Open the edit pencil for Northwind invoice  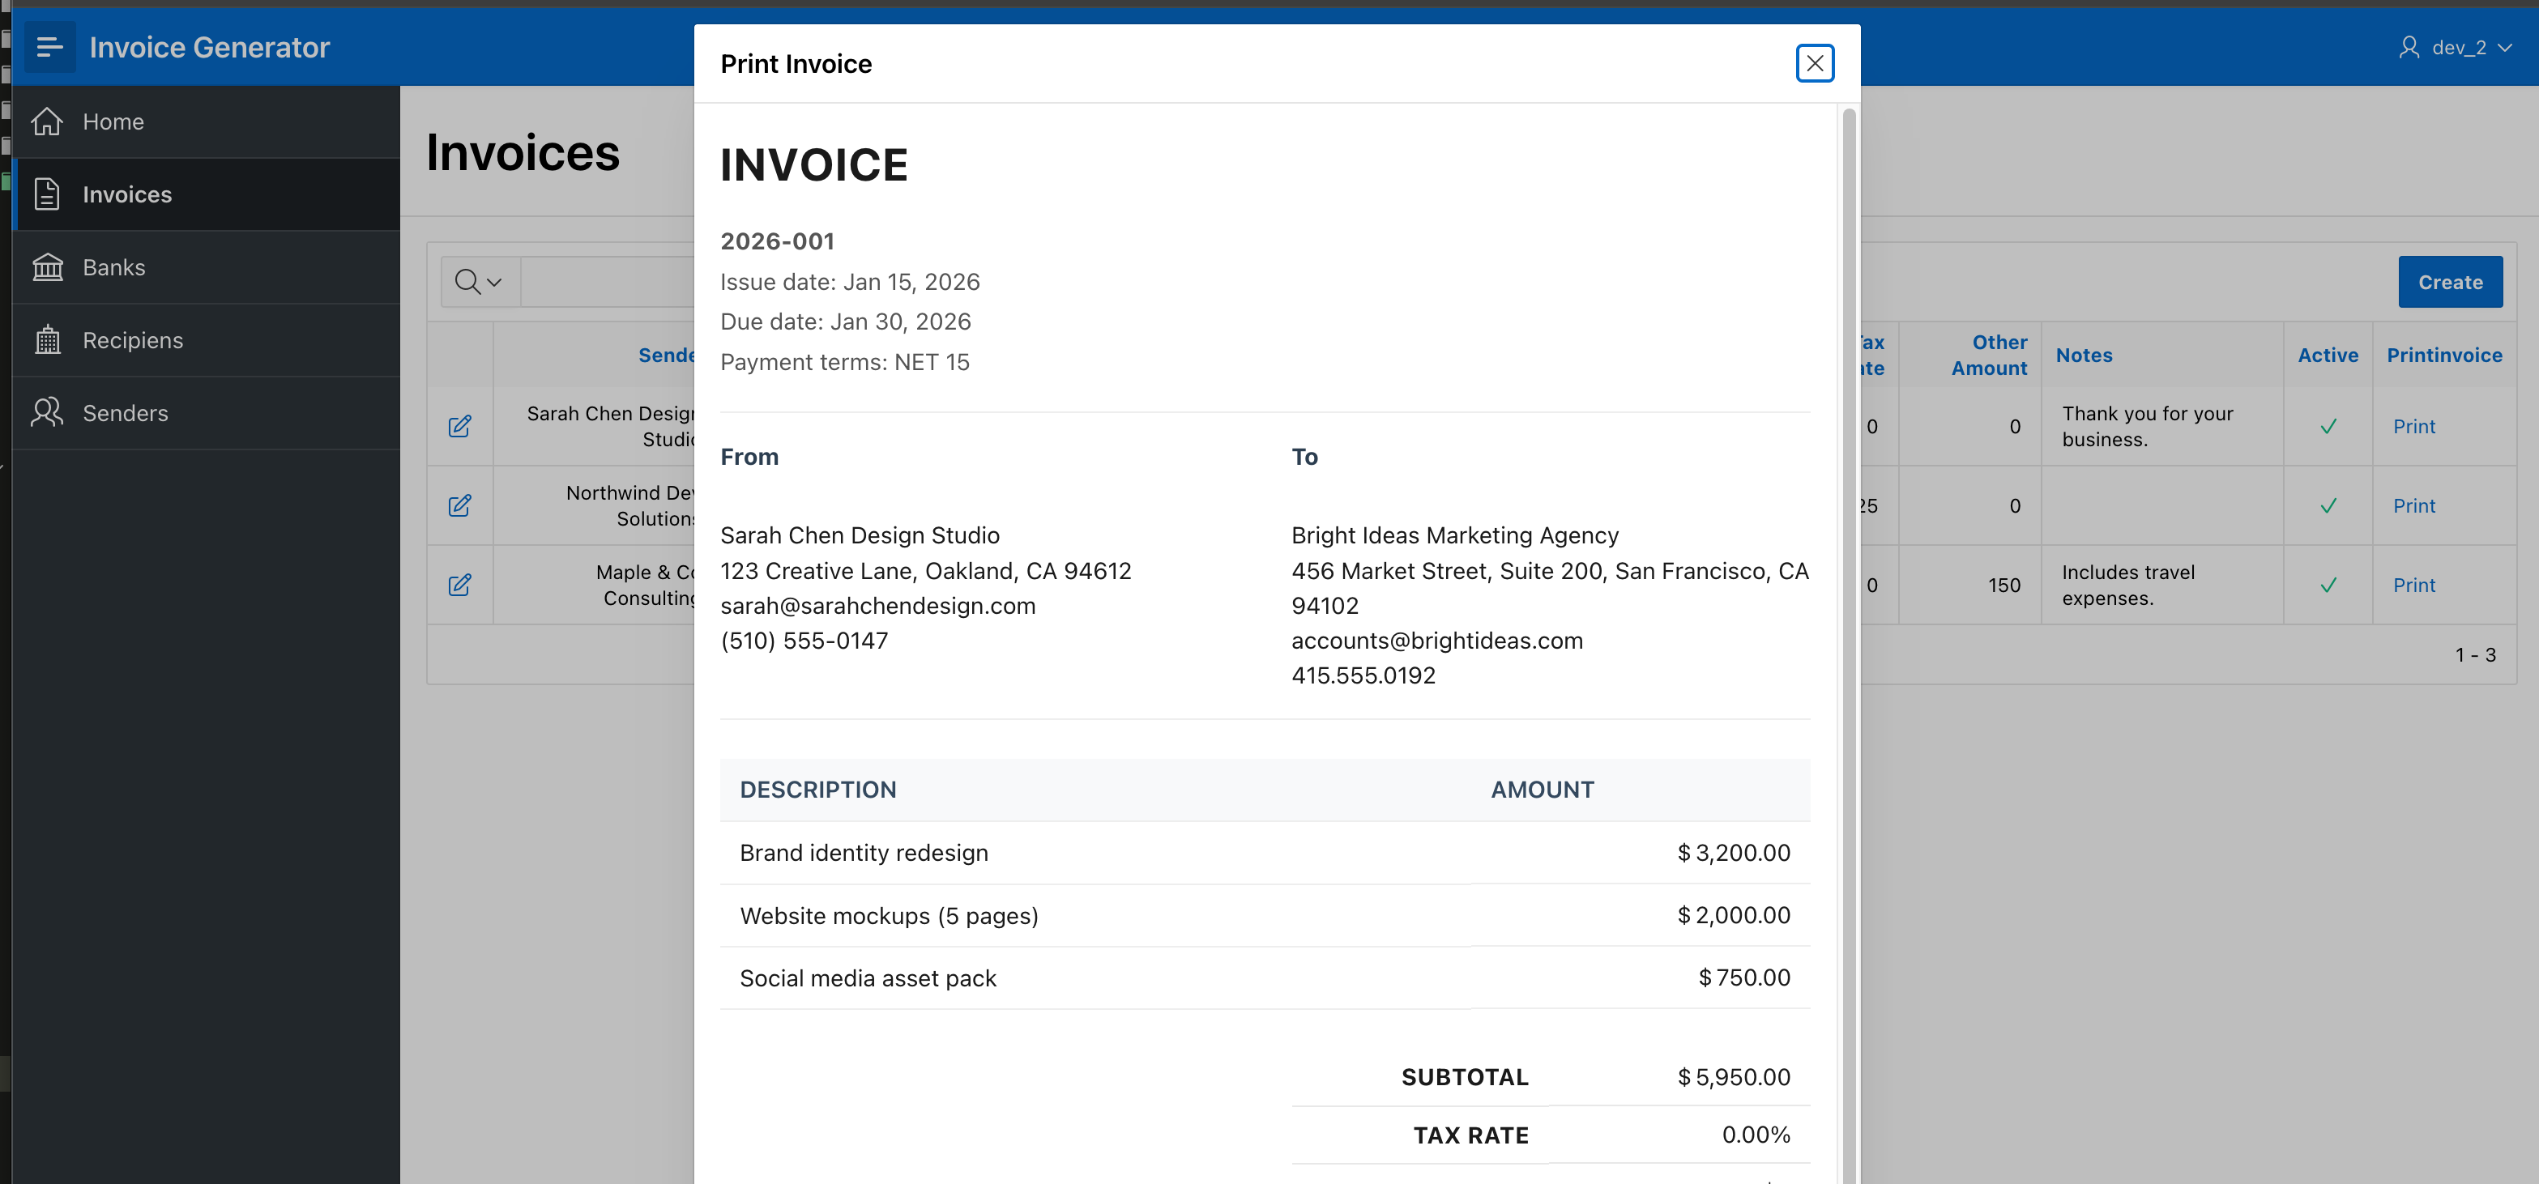pos(459,505)
